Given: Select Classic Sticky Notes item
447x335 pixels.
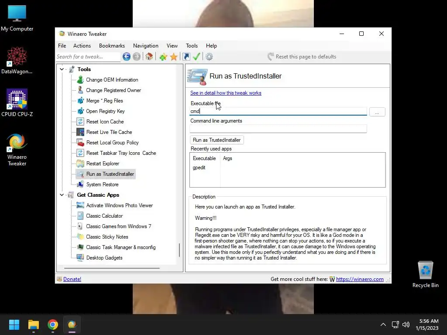Looking at the screenshot, I should point(107,237).
